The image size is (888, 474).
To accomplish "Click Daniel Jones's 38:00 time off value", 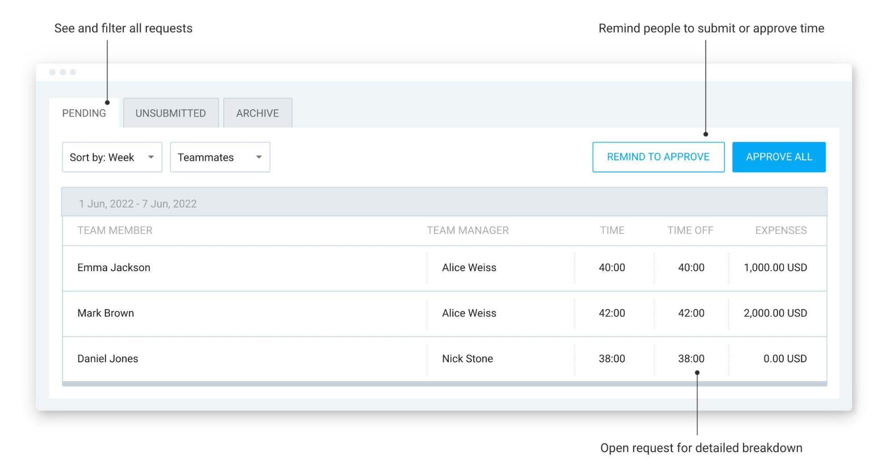I will [x=691, y=359].
